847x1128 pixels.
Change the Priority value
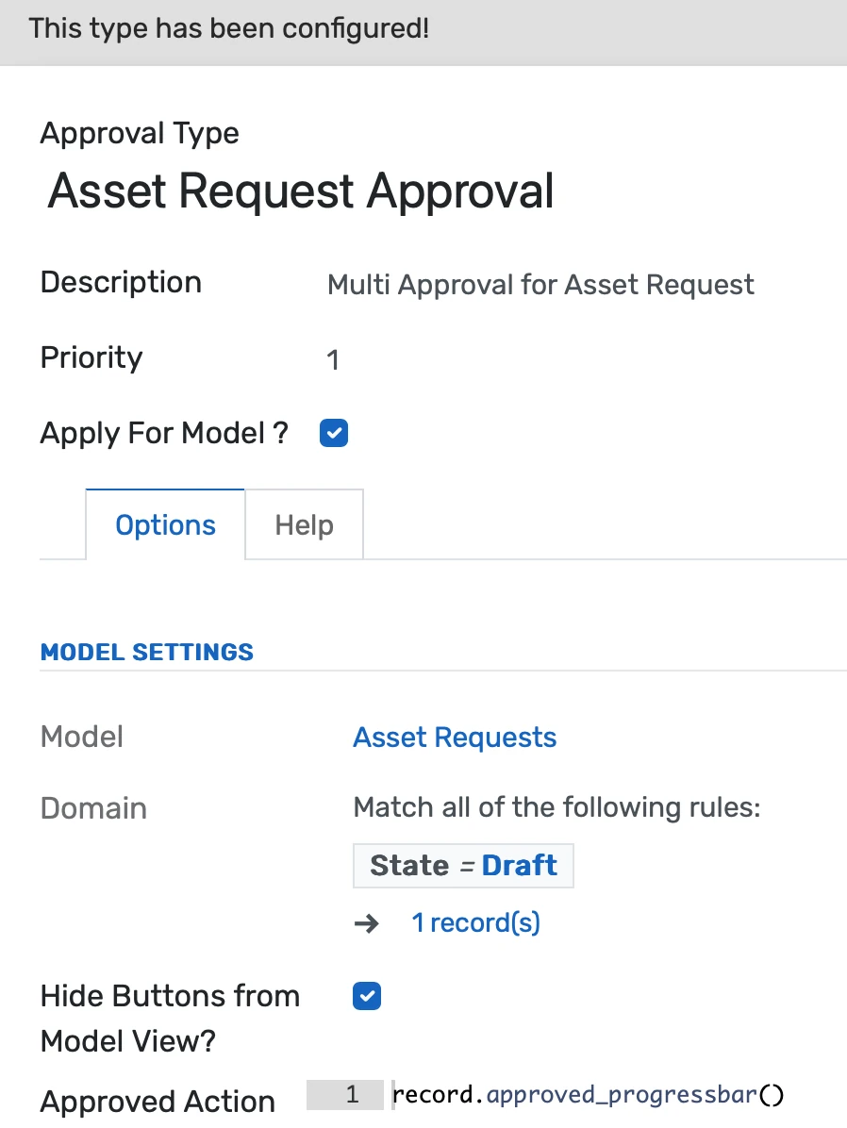coord(333,357)
